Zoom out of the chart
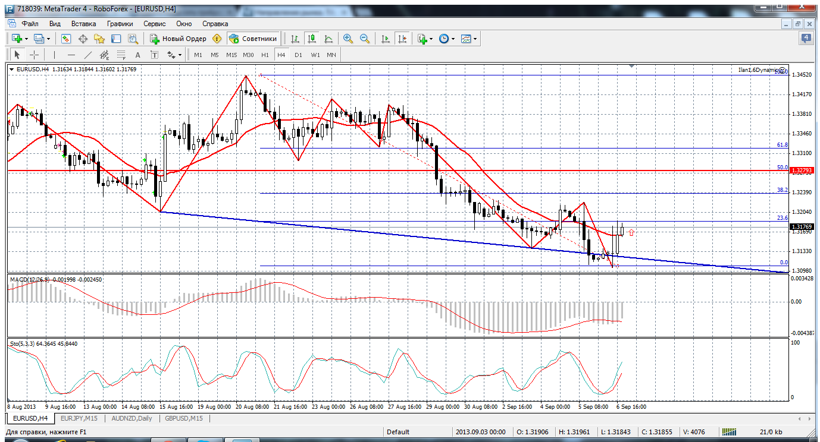Screen dimensions: 820x442 [365, 39]
